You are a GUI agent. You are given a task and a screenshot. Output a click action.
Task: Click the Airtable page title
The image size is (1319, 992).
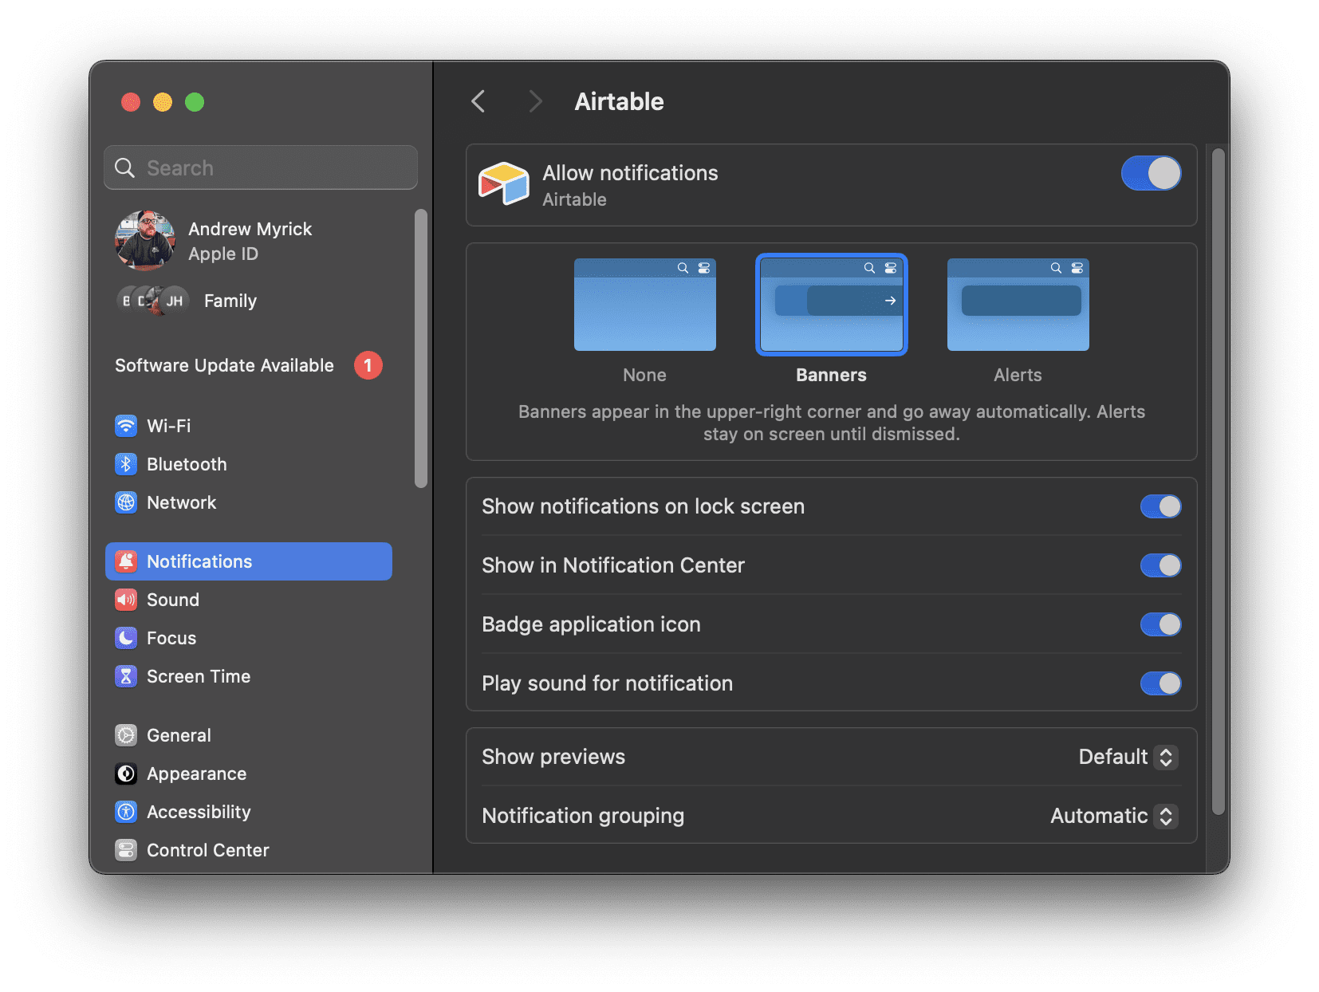[x=619, y=101]
